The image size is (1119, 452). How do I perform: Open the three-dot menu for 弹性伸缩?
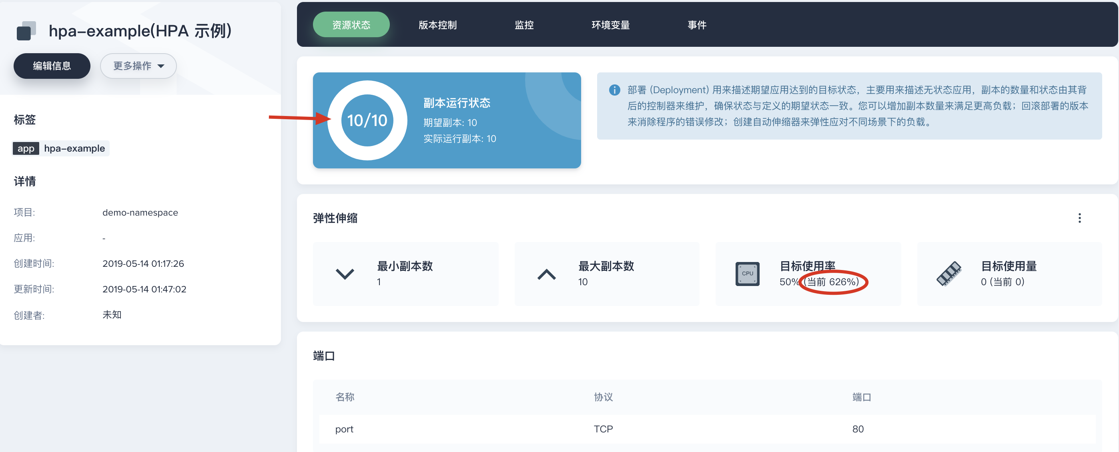click(1079, 218)
